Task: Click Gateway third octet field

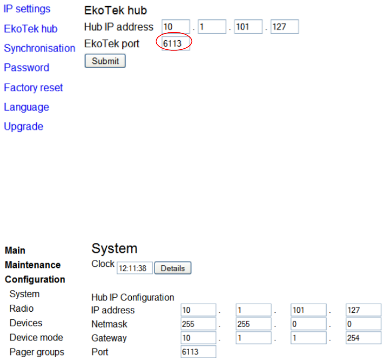Action: (308, 338)
